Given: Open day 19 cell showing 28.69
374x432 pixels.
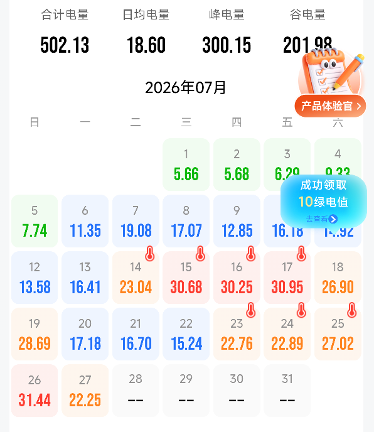Looking at the screenshot, I should pos(35,334).
